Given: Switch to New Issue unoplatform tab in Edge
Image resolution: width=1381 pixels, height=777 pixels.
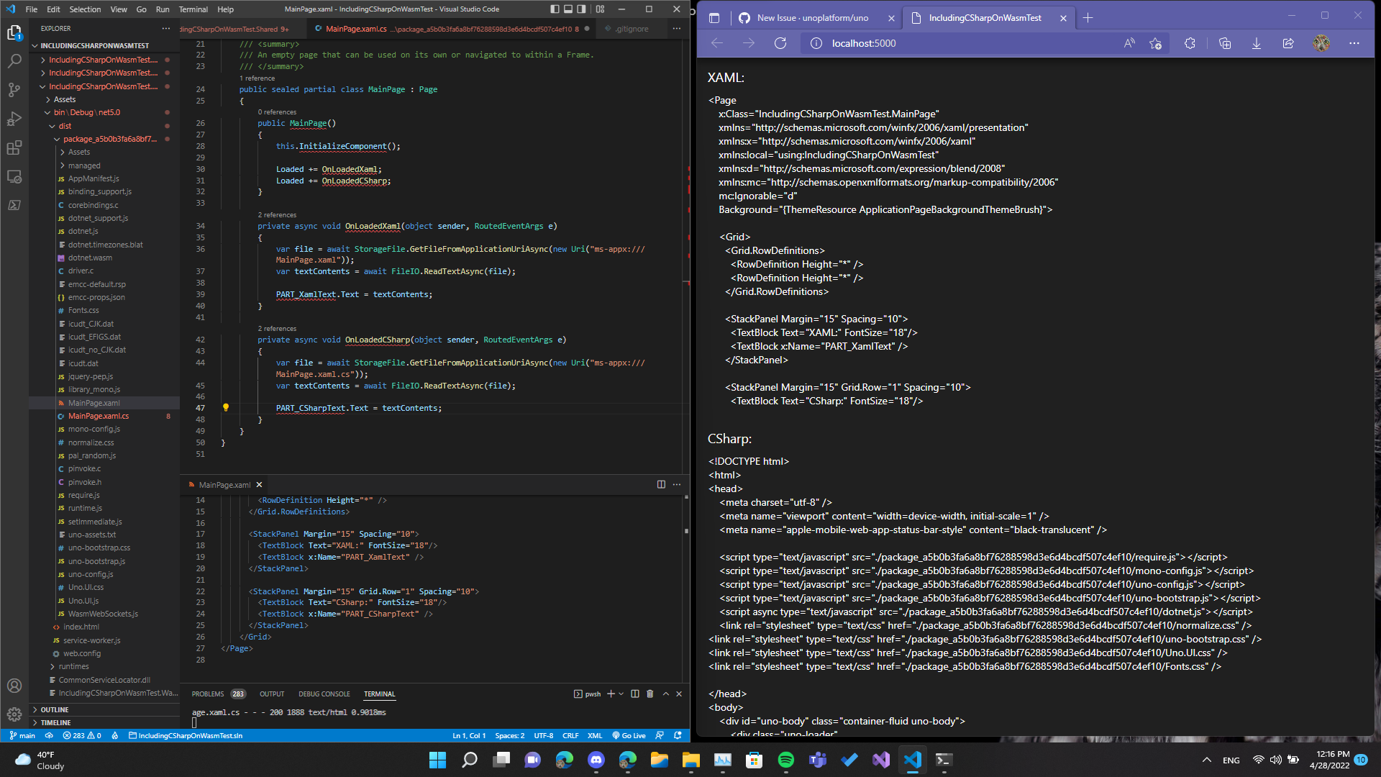Looking at the screenshot, I should coord(816,17).
